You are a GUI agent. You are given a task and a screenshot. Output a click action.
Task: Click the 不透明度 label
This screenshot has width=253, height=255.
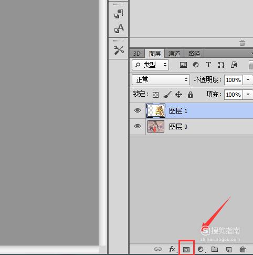(207, 80)
